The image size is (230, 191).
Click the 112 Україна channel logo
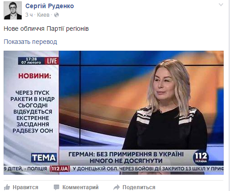(201, 157)
